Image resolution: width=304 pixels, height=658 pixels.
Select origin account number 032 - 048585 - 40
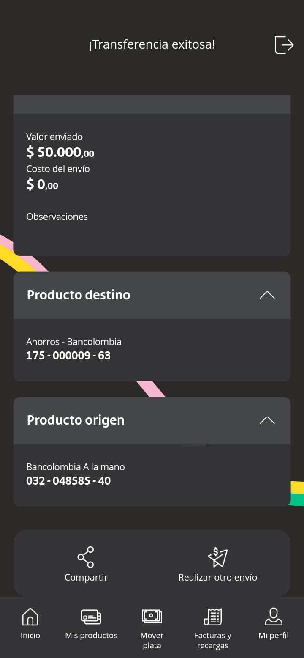pos(68,481)
